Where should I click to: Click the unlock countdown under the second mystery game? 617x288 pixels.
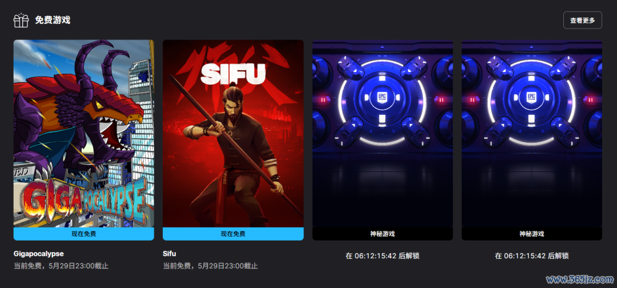532,256
